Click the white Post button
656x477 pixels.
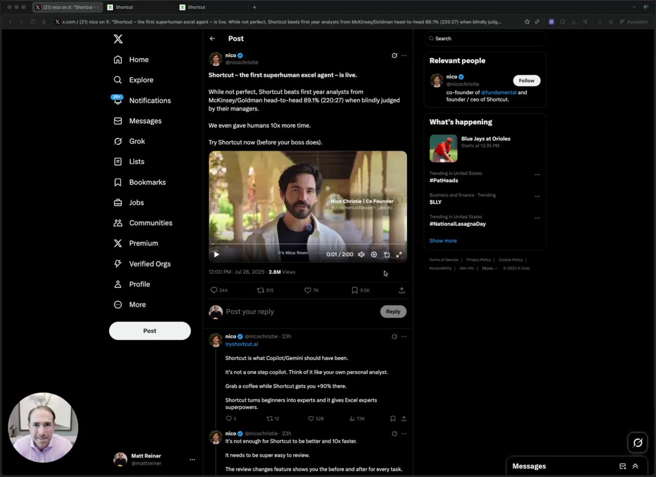coord(150,331)
